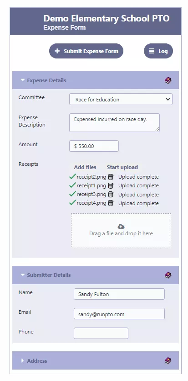Screen dimensions: 188x381
Task: Delete receipt2.png using its trash icon
Action: [x=111, y=177]
